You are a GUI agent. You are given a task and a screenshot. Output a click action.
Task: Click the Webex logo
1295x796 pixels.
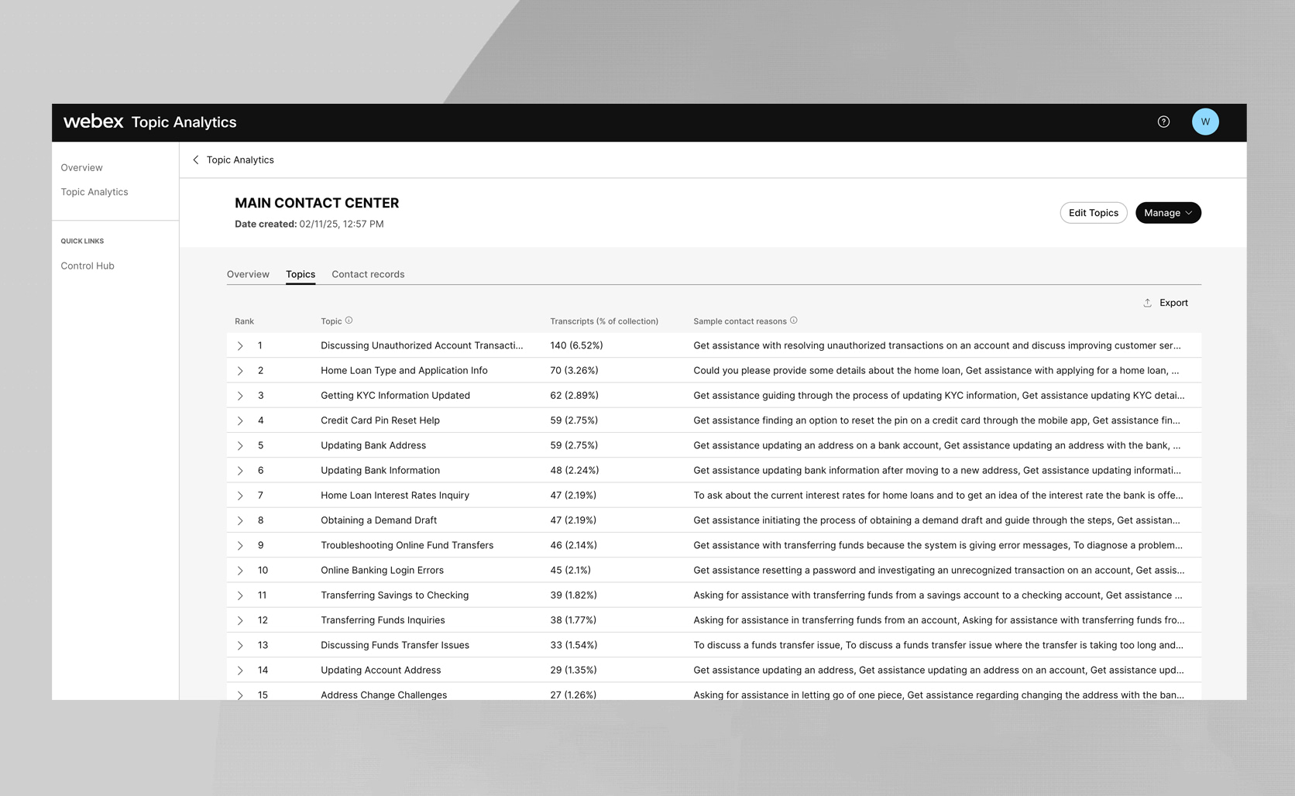tap(93, 122)
